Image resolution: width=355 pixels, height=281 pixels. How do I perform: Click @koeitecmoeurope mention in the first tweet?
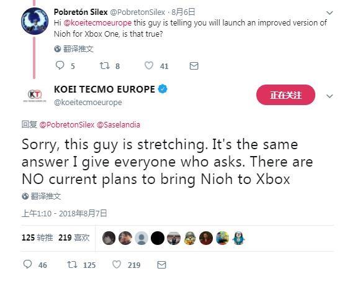click(97, 22)
